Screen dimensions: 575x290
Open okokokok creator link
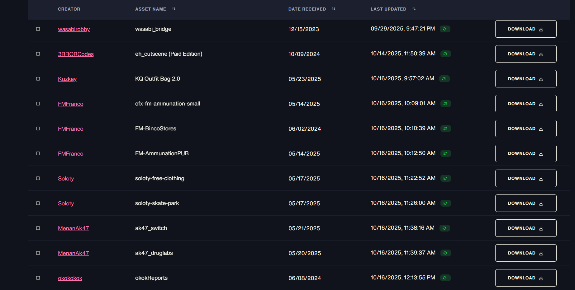coord(70,278)
